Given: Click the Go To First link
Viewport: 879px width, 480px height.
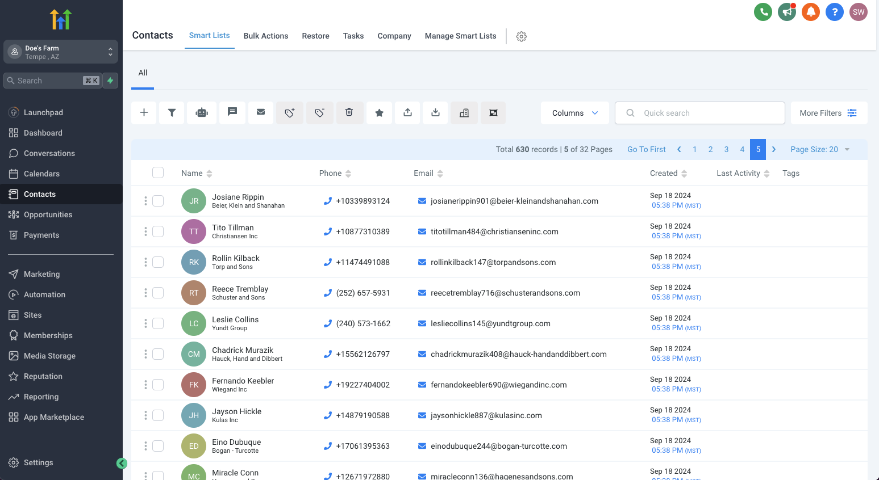Looking at the screenshot, I should (646, 149).
